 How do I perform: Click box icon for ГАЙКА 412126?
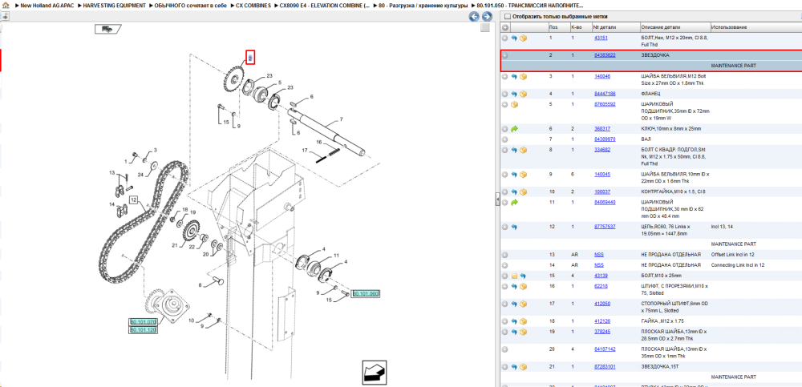[523, 321]
